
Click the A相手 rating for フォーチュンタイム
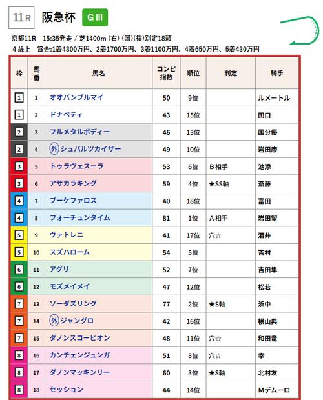(218, 218)
